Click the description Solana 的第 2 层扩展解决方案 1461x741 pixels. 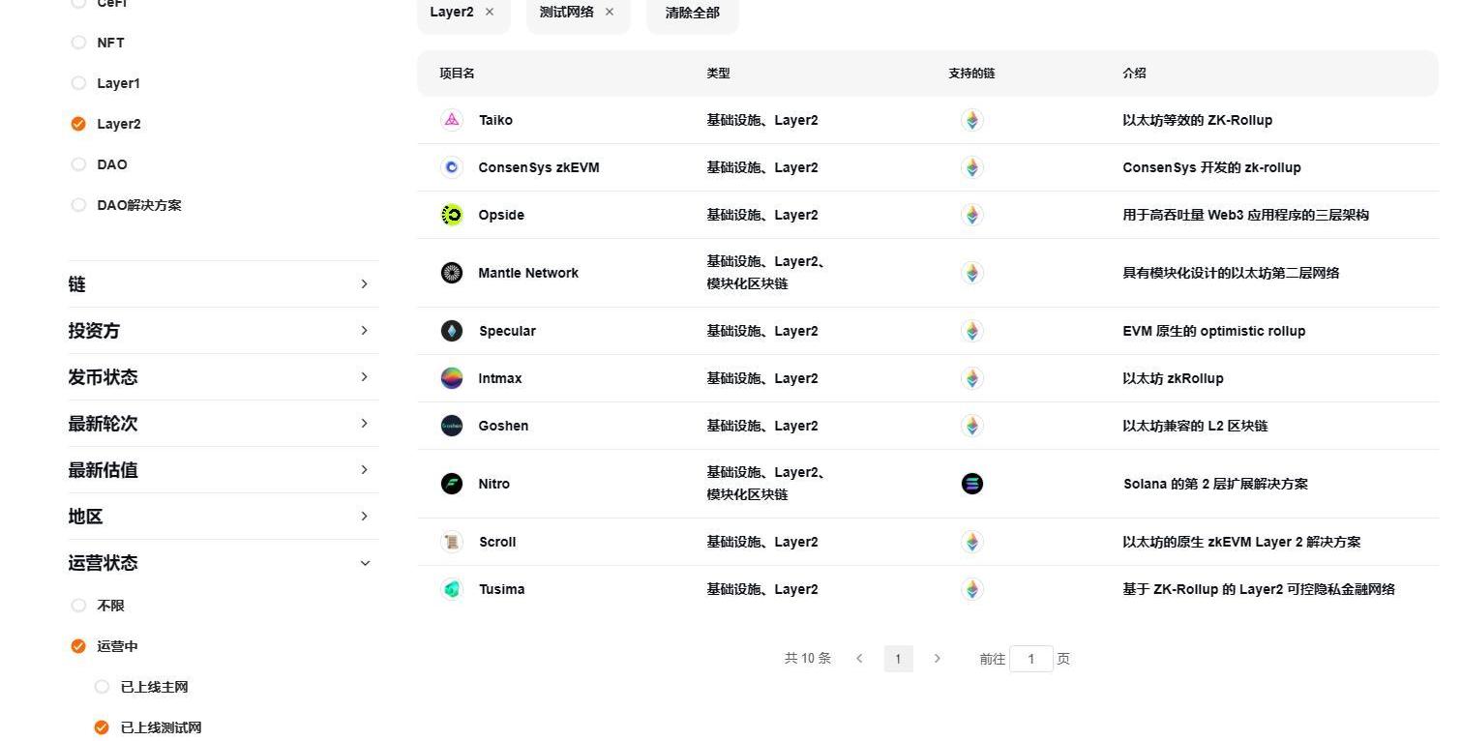tap(1215, 484)
